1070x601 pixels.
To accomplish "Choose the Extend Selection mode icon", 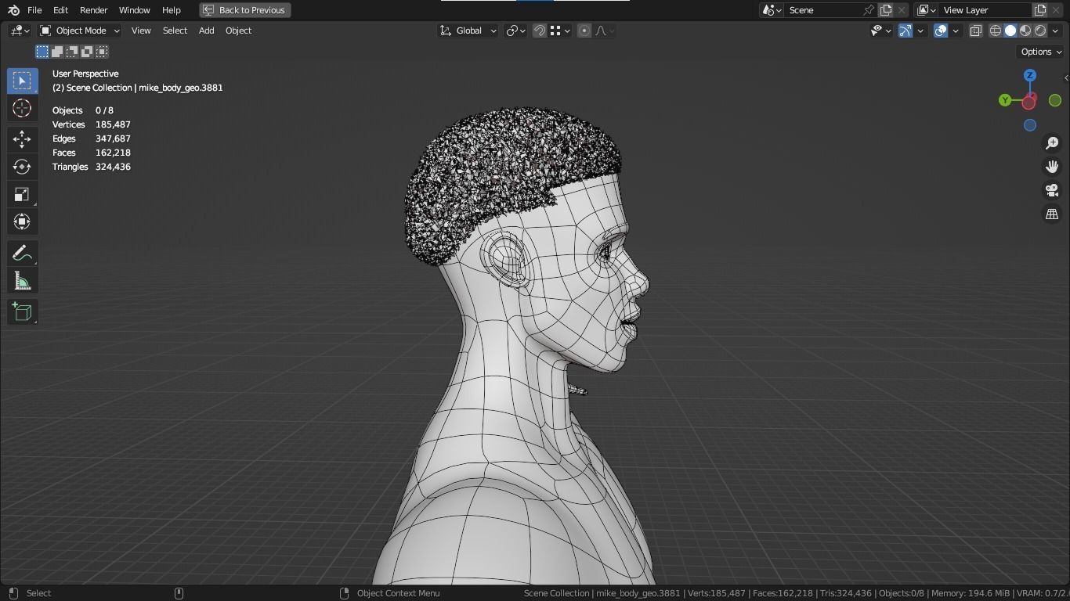I will [57, 52].
